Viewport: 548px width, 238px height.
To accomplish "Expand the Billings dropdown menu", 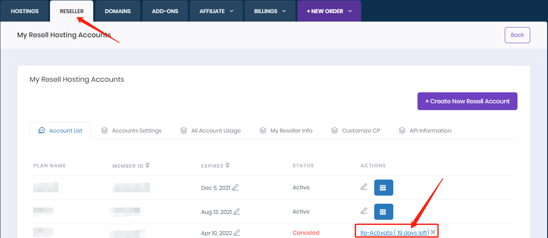I will tap(270, 11).
